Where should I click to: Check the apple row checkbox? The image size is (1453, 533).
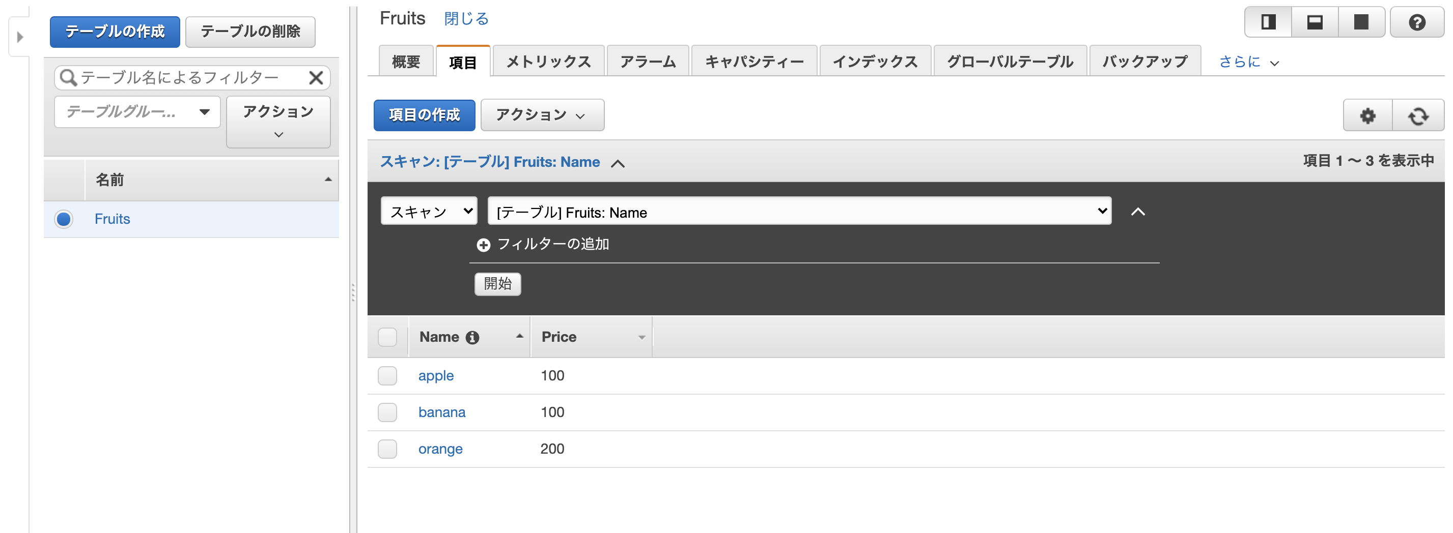(387, 375)
